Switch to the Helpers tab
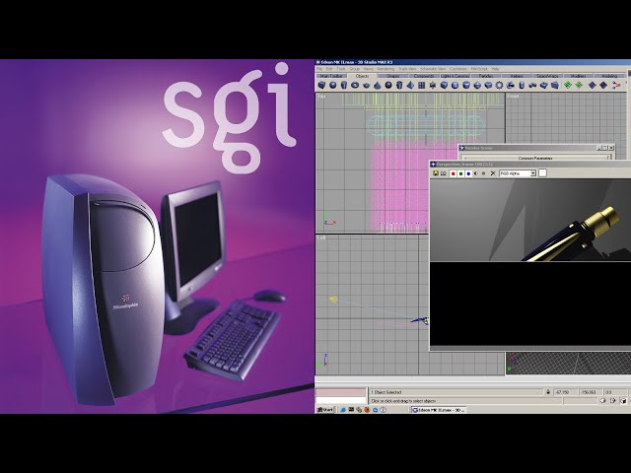The height and width of the screenshot is (473, 631). 517,76
